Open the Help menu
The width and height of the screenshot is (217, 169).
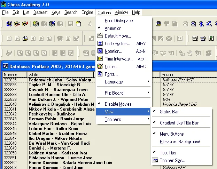tap(136, 13)
